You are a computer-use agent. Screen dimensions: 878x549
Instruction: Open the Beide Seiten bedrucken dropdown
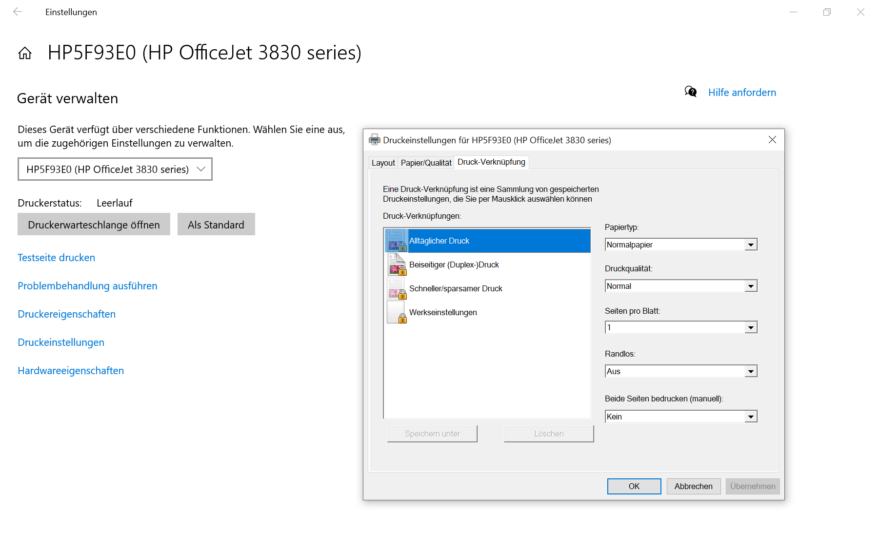(x=681, y=416)
